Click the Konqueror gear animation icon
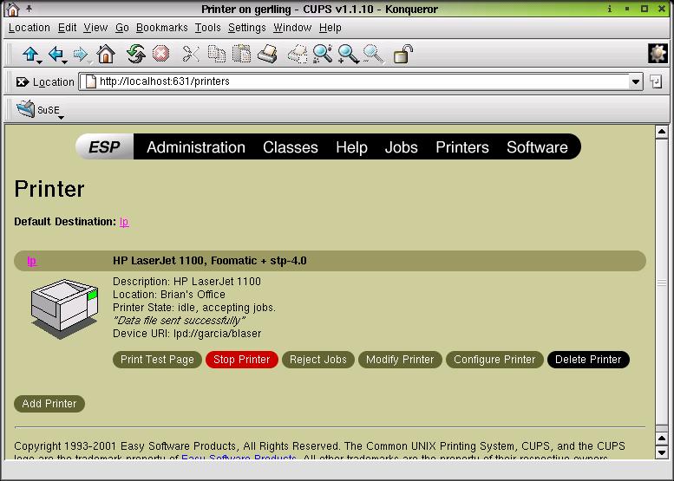 (658, 54)
